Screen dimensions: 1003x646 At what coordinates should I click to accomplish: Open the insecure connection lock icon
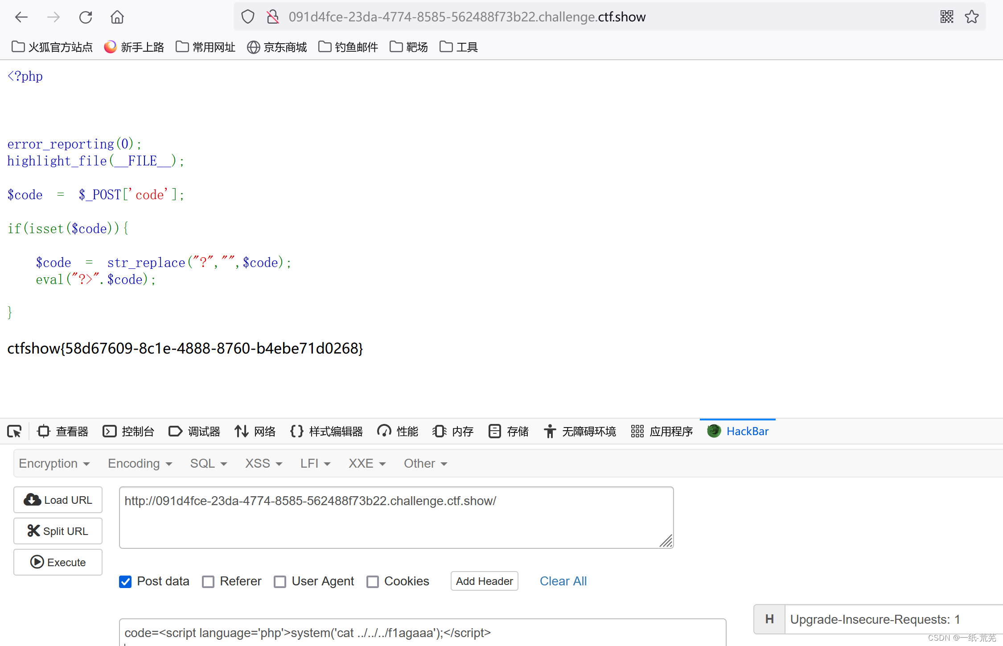(x=273, y=17)
